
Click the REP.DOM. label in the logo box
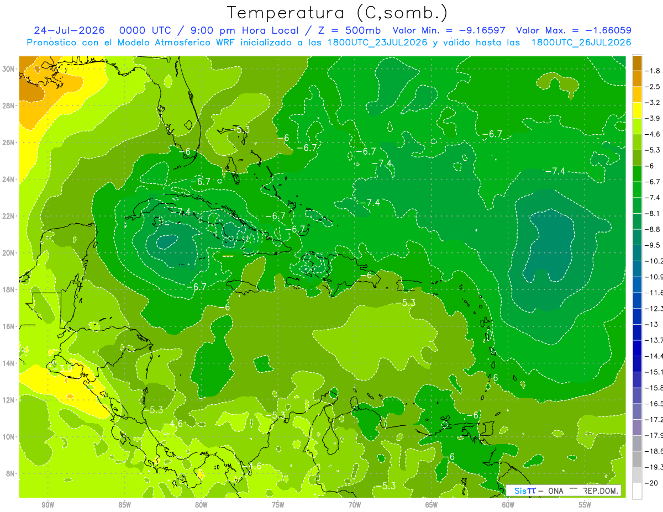(x=600, y=490)
